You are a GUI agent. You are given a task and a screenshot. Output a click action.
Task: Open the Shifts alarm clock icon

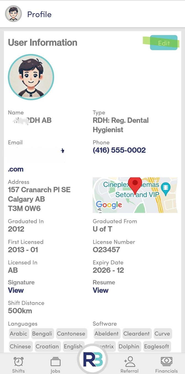click(x=18, y=361)
